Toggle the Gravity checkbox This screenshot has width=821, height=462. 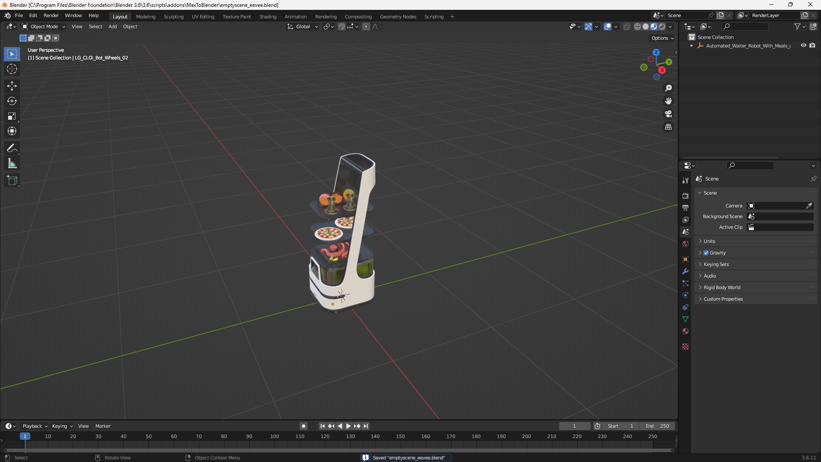(706, 253)
